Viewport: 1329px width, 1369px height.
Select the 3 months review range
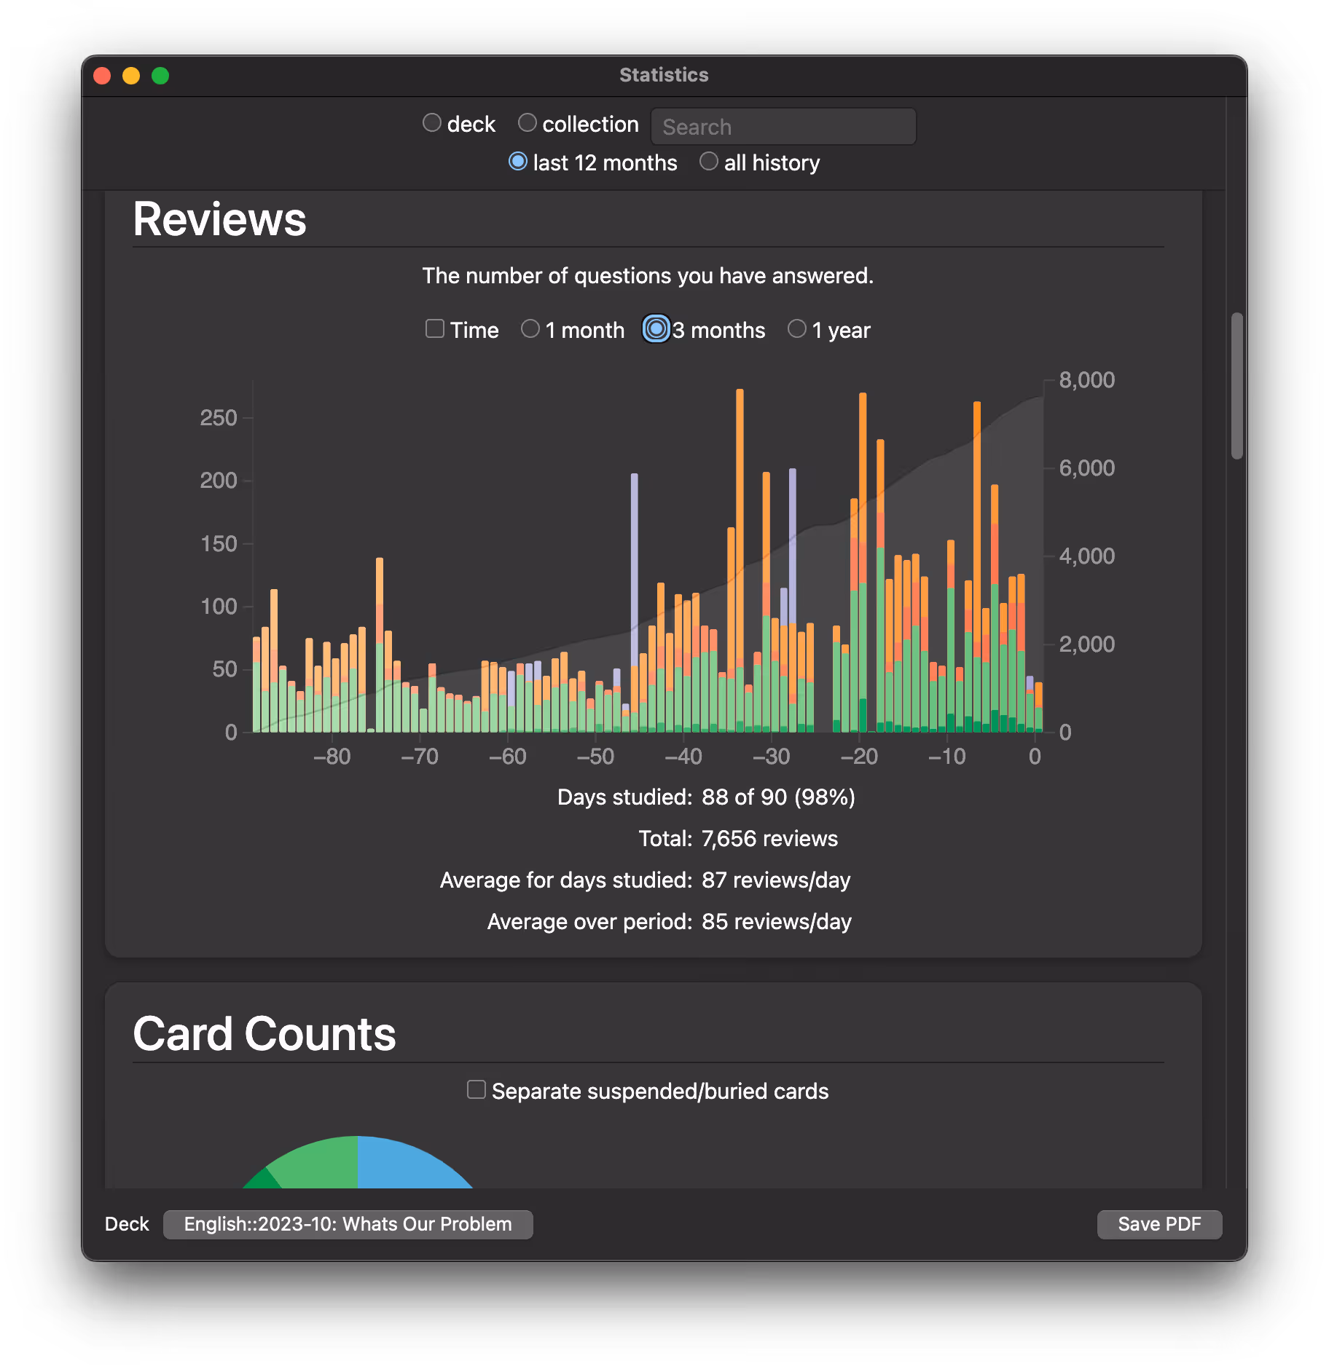click(x=655, y=328)
